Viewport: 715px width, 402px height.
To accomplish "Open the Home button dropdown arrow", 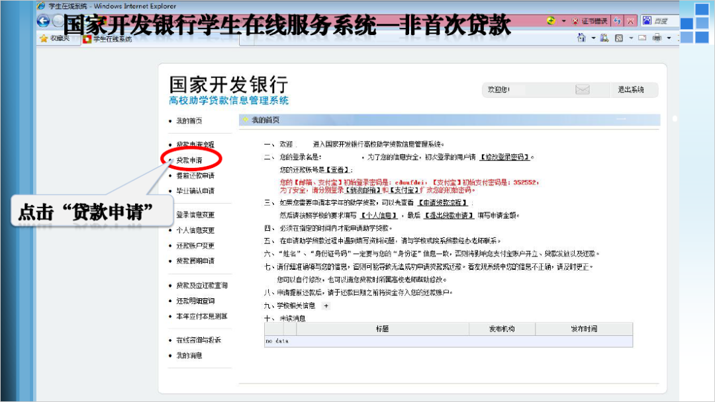I will (x=593, y=38).
